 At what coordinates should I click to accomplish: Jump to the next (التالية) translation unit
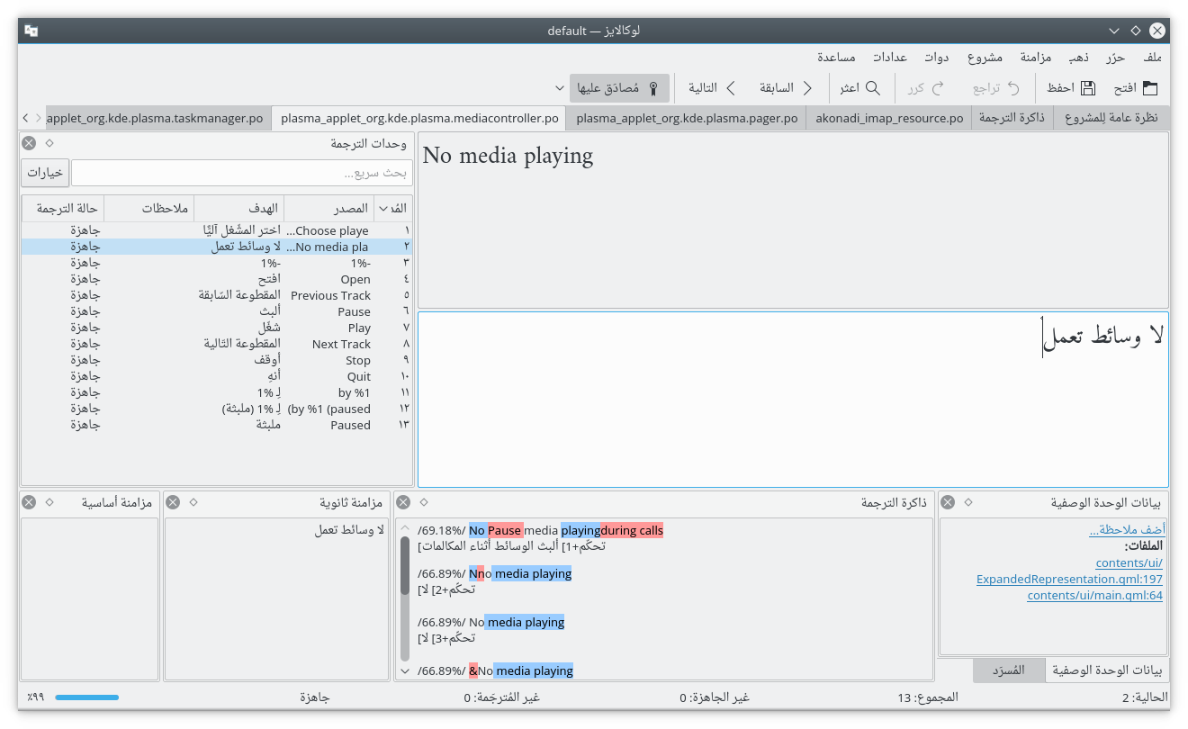(731, 88)
